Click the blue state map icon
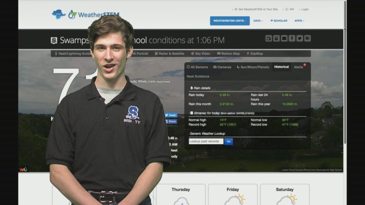Image resolution: width=365 pixels, height=205 pixels. tap(58, 14)
